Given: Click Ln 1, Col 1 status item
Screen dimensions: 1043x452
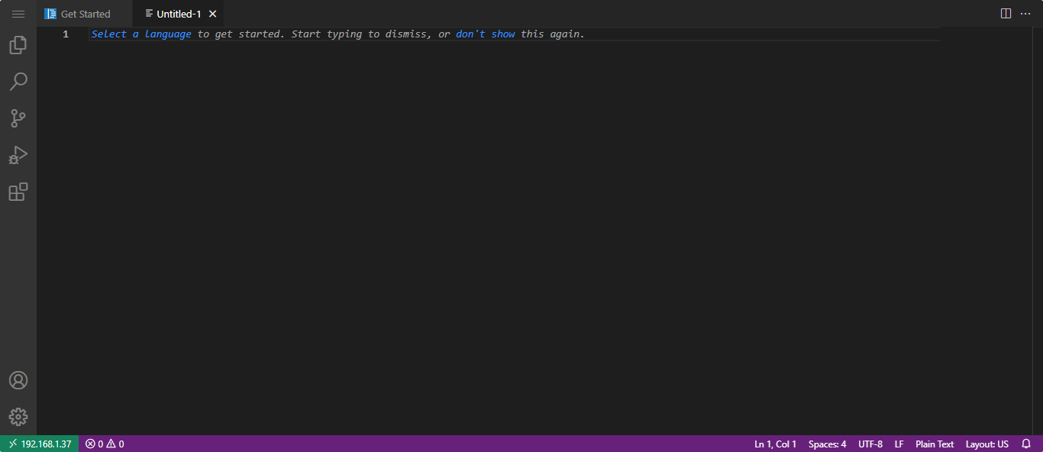Looking at the screenshot, I should (775, 444).
